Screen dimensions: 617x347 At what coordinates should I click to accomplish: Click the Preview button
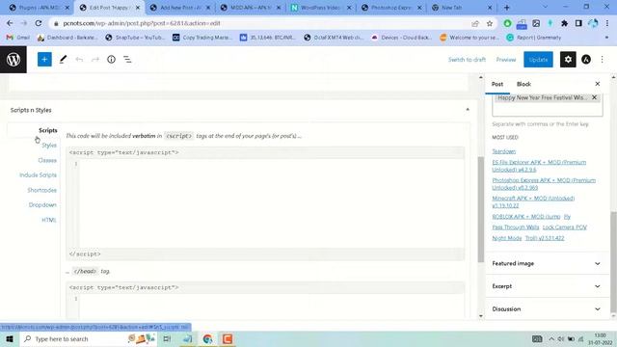point(505,60)
